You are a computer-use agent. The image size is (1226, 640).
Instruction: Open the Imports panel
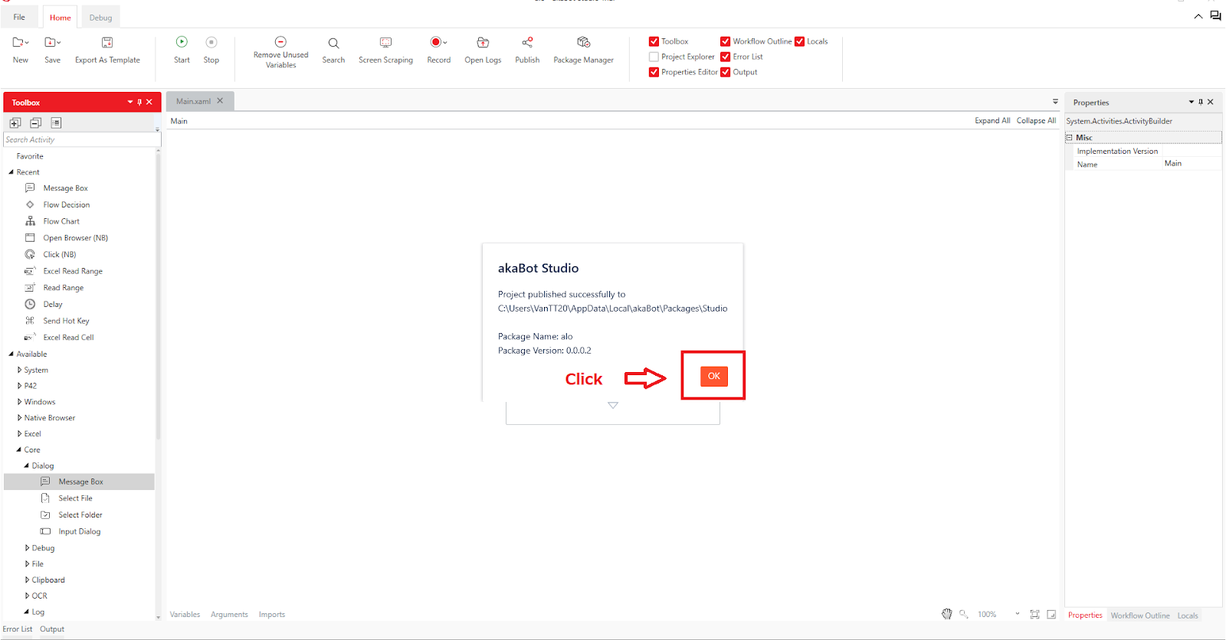click(x=272, y=615)
